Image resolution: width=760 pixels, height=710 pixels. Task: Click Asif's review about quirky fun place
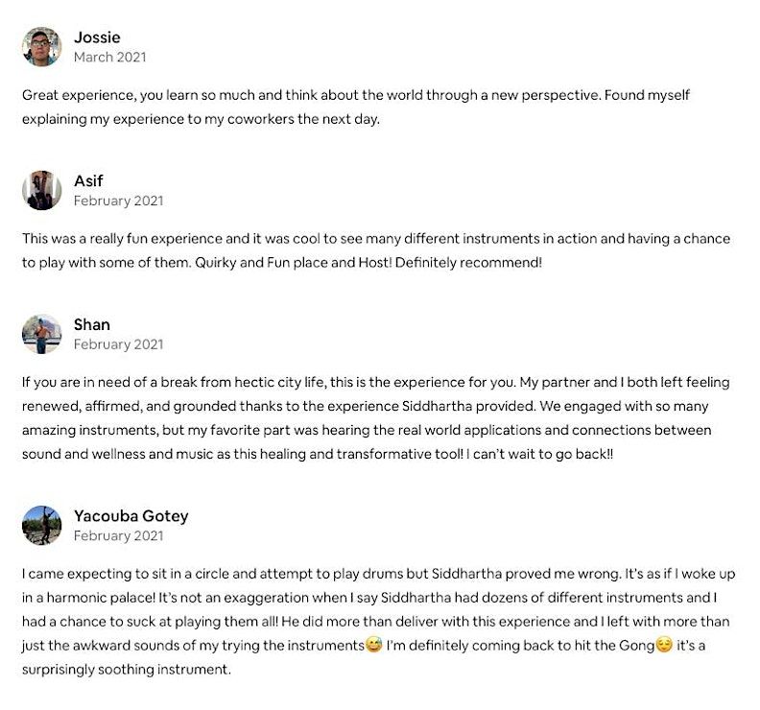374,249
